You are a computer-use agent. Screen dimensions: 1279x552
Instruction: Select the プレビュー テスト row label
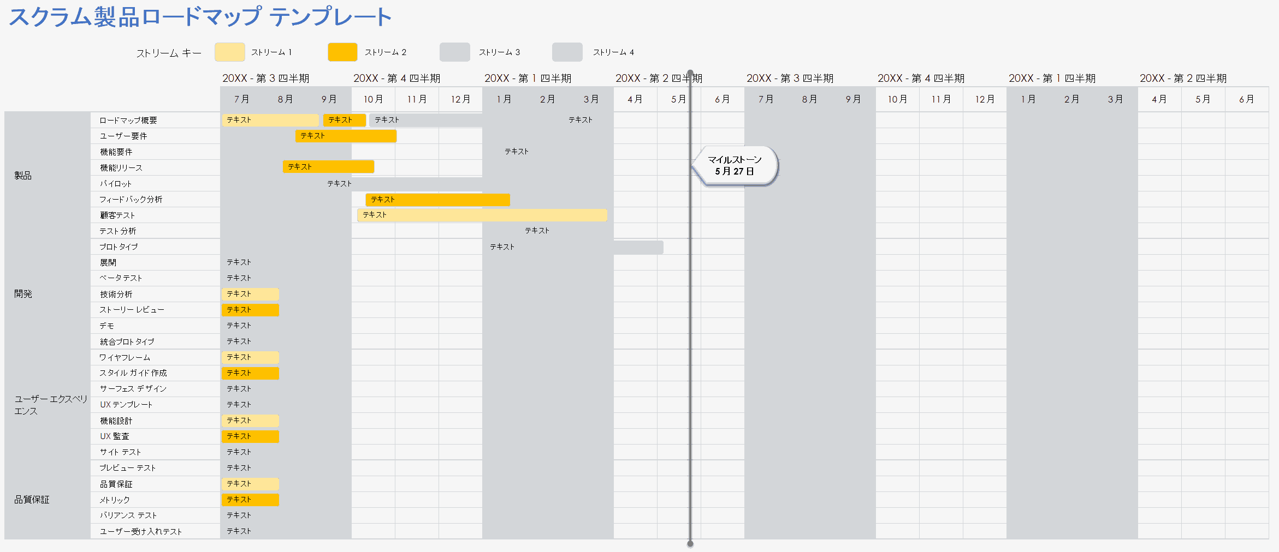pos(128,468)
